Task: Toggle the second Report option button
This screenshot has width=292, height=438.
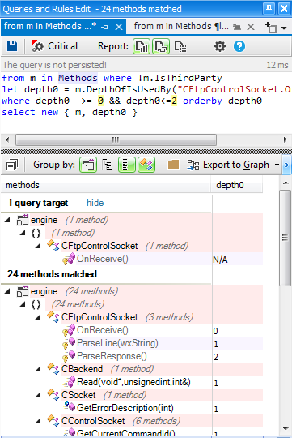Action: [x=161, y=46]
